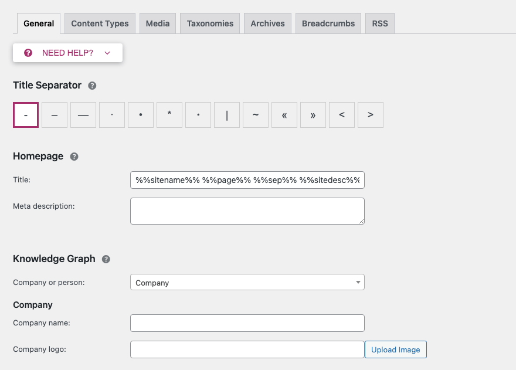Click the 'Title:' label under Homepage
This screenshot has width=516, height=370.
(22, 180)
